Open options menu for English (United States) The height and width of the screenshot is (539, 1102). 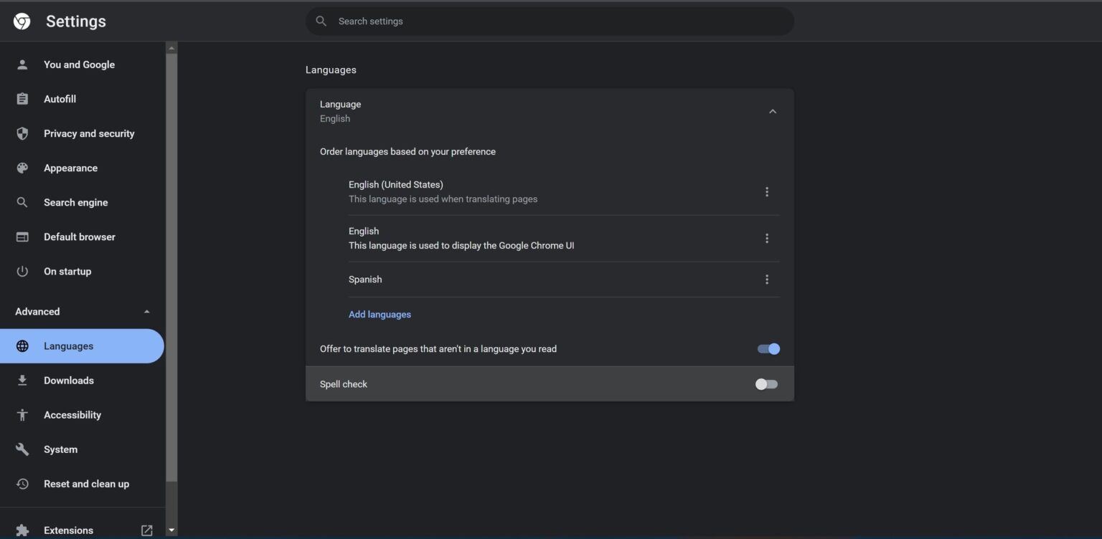coord(766,191)
